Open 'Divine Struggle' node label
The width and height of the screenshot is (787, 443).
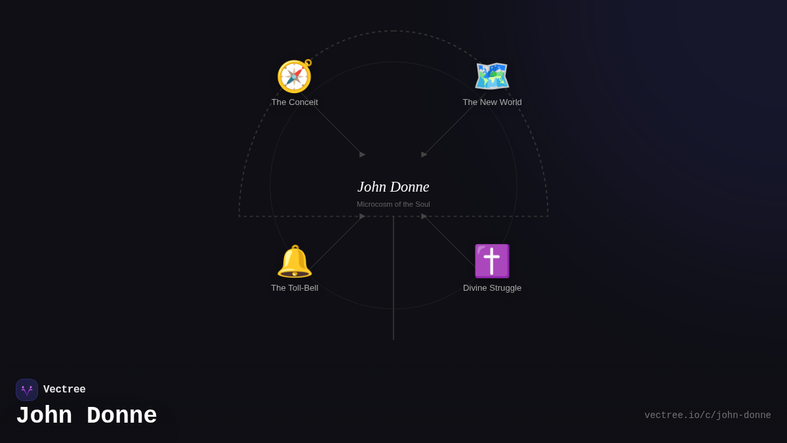(x=492, y=288)
